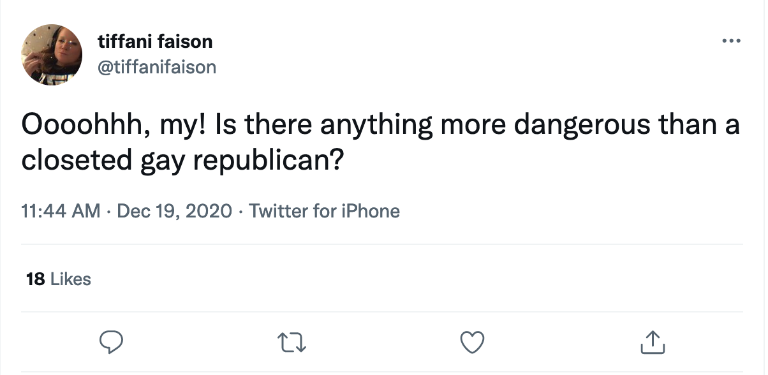View the 18 Likes list

(x=59, y=279)
